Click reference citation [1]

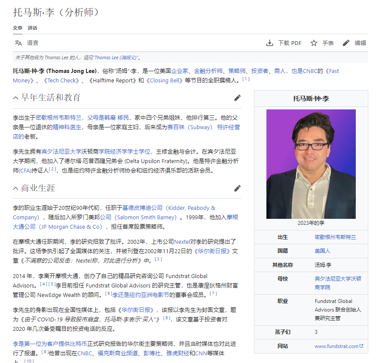click(x=245, y=79)
